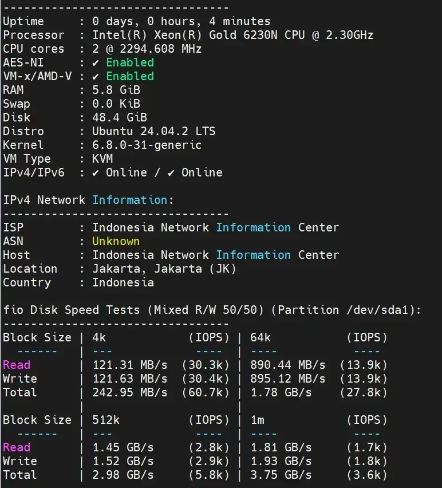
Task: Click the 512k write speed '1.52 GB/s'
Action: 123,461
